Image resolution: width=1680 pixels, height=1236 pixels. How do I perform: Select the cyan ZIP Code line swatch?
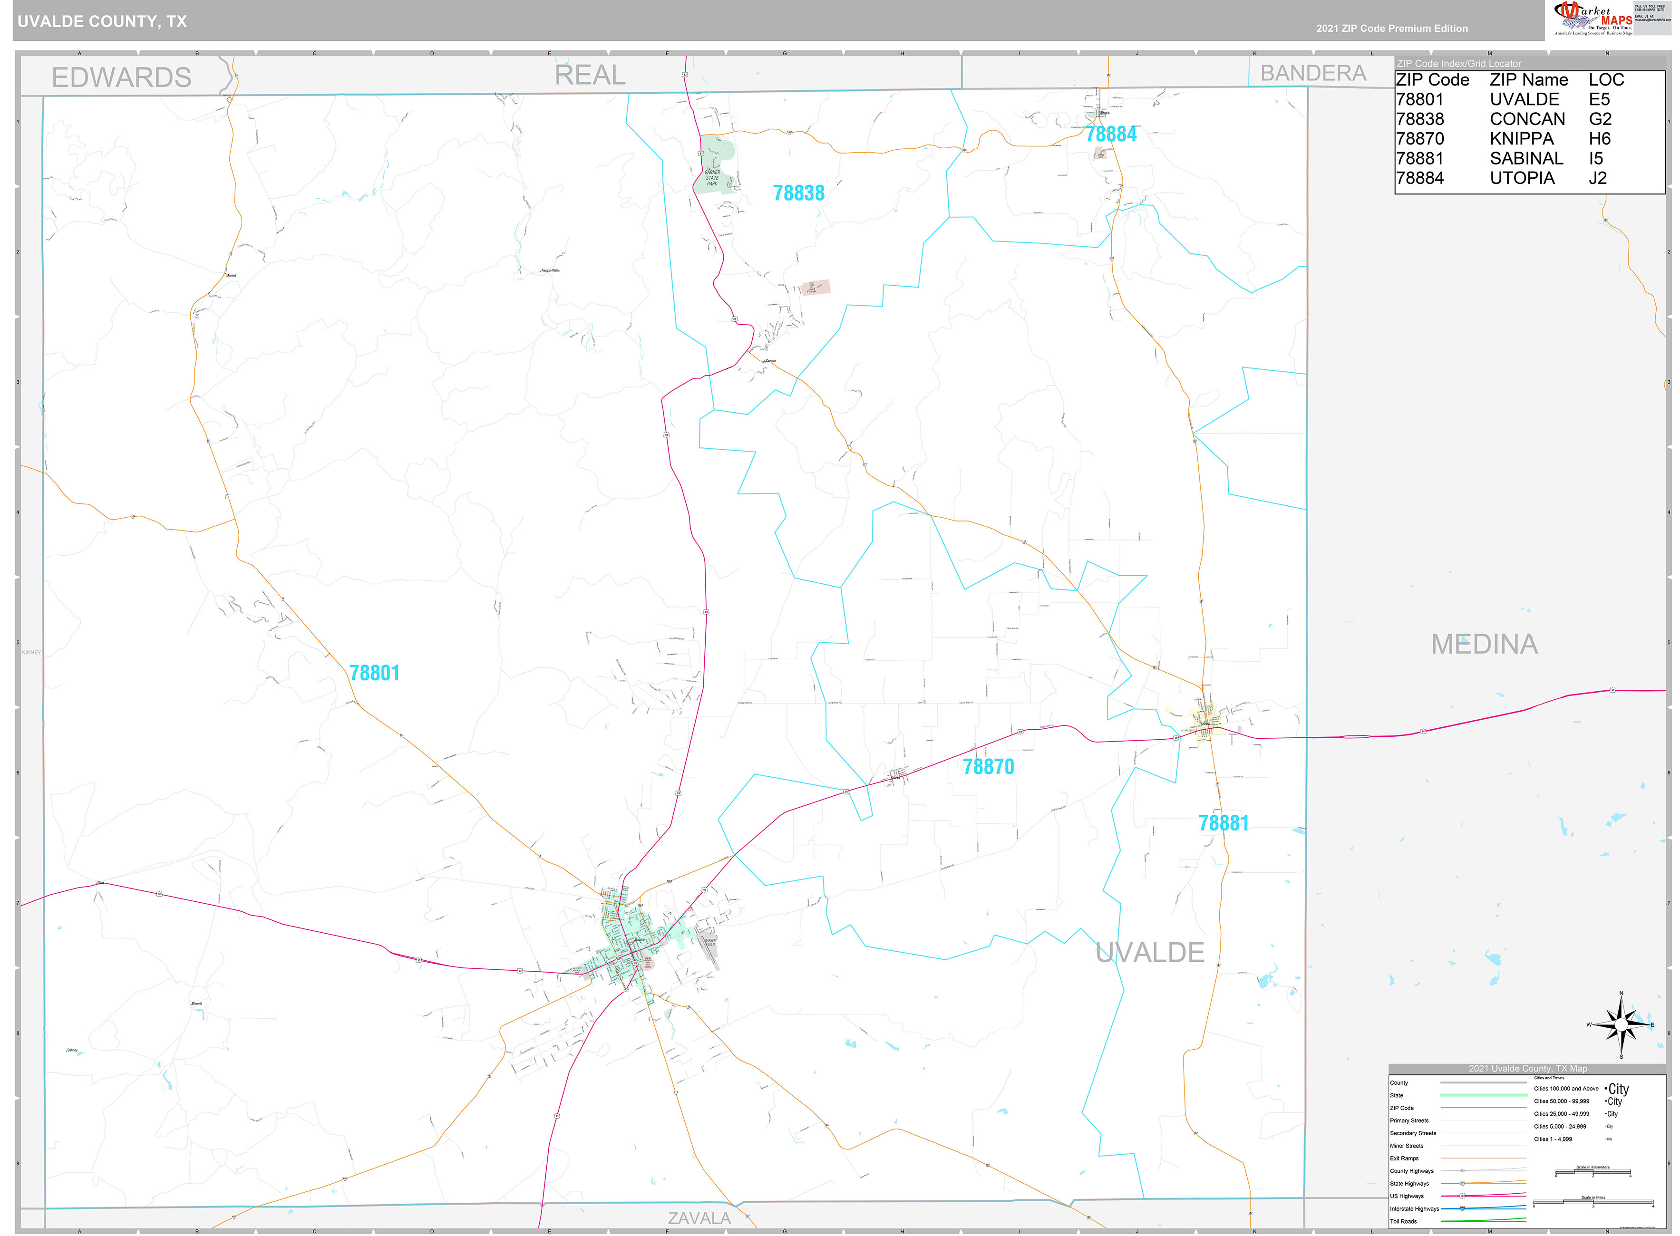point(1483,1108)
